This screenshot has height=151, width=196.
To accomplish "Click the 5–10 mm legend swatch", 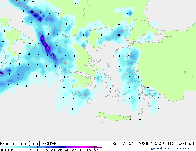I will (34, 147).
